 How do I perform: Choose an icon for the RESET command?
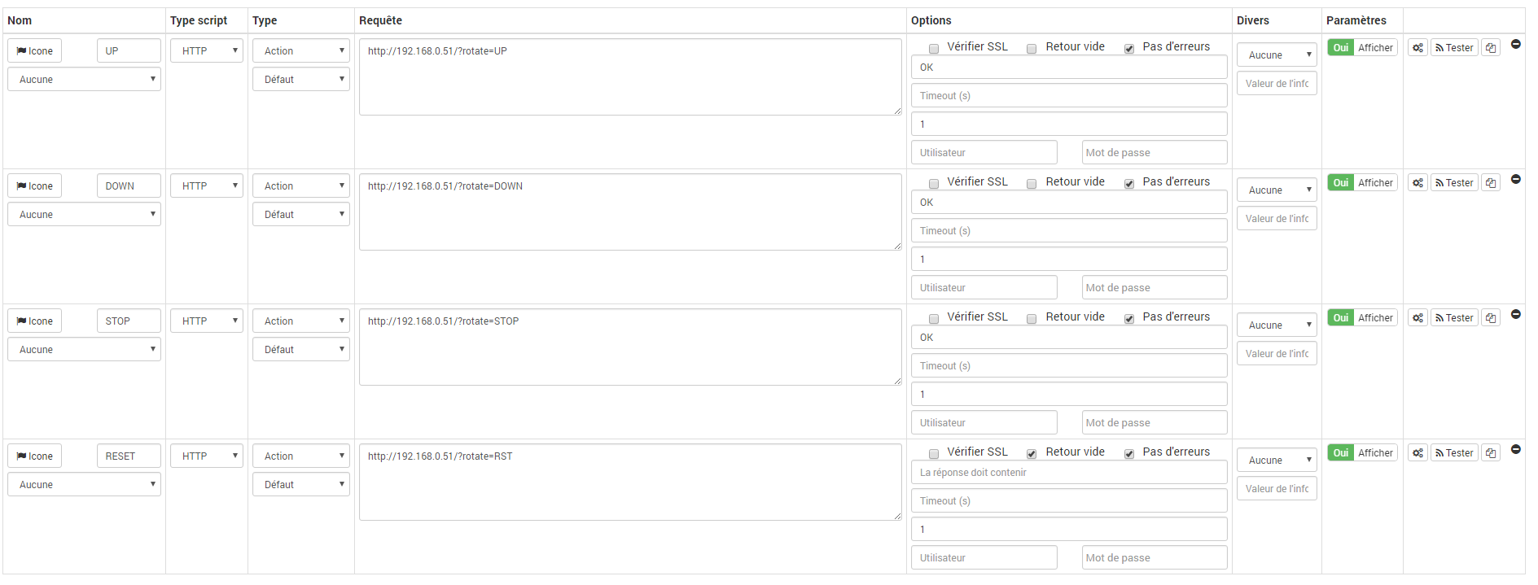pyautogui.click(x=34, y=456)
